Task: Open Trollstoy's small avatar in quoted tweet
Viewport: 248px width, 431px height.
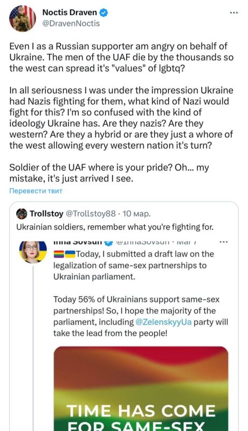Action: tap(22, 213)
